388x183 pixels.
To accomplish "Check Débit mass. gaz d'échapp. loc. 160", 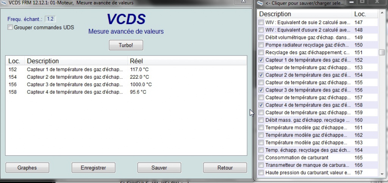I will point(261,120).
